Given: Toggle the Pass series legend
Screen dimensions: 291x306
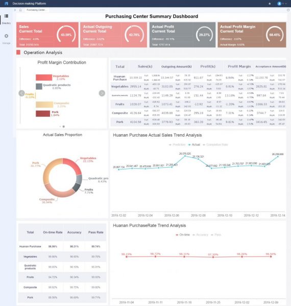Looking at the screenshot, I should (216, 235).
